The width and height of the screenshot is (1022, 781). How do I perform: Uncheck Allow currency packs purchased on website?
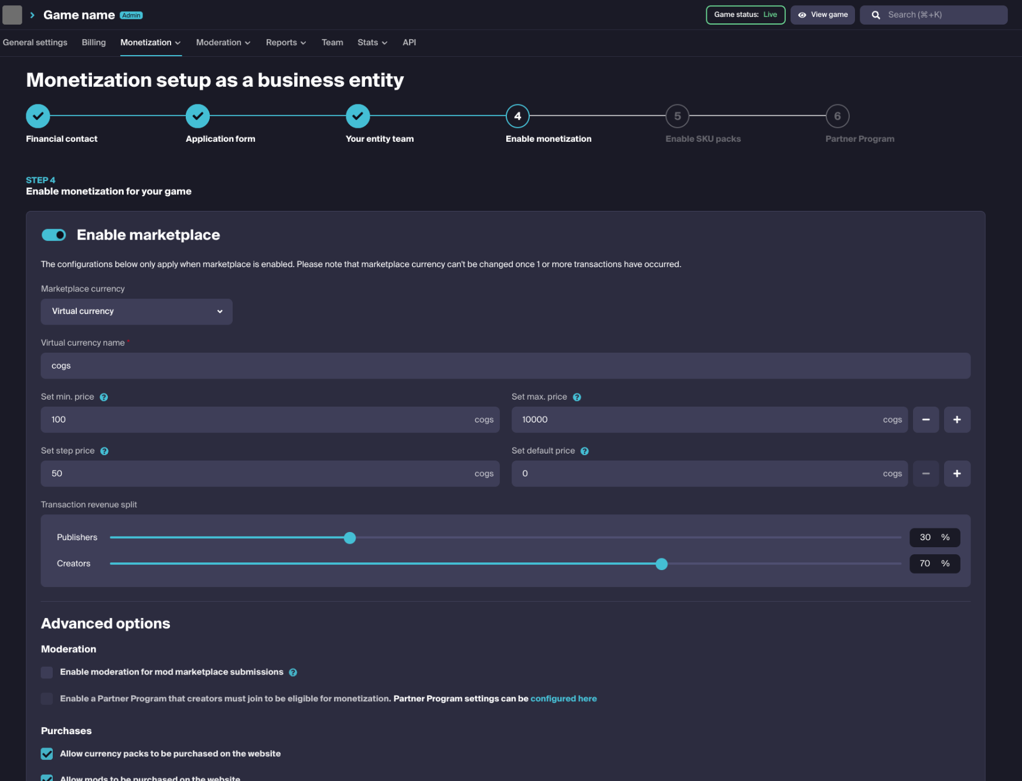point(47,754)
